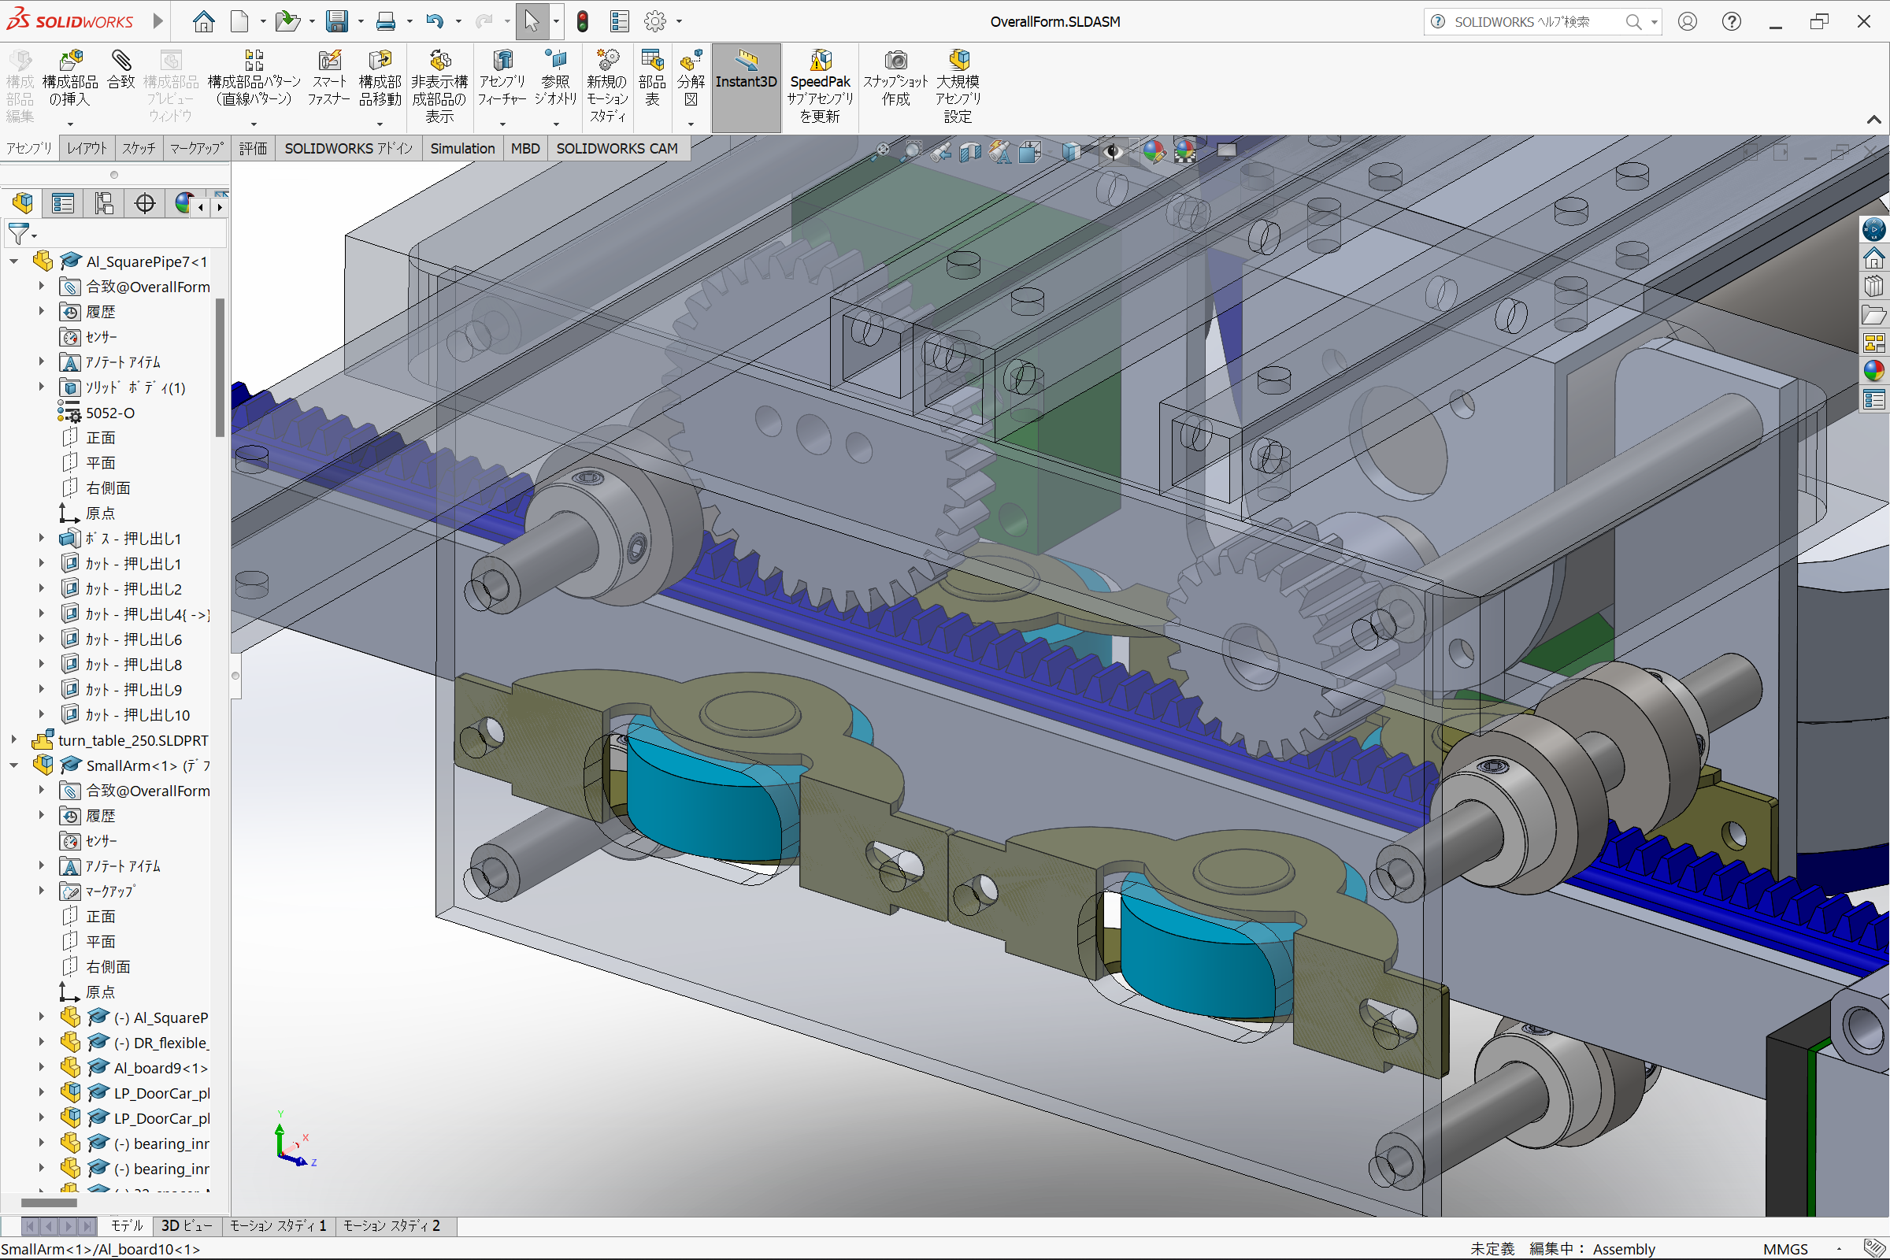1890x1260 pixels.
Task: Open the 3D ビュー bottom tab
Action: [x=187, y=1225]
